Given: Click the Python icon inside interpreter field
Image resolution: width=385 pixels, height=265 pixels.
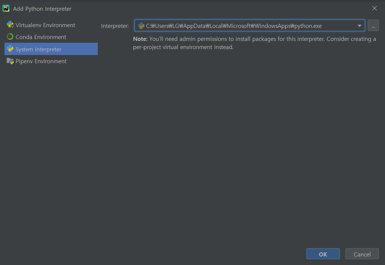Looking at the screenshot, I should (141, 26).
